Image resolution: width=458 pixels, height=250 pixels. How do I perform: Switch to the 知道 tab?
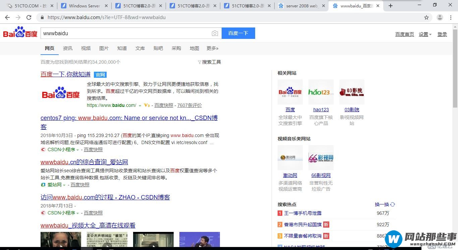(x=122, y=48)
